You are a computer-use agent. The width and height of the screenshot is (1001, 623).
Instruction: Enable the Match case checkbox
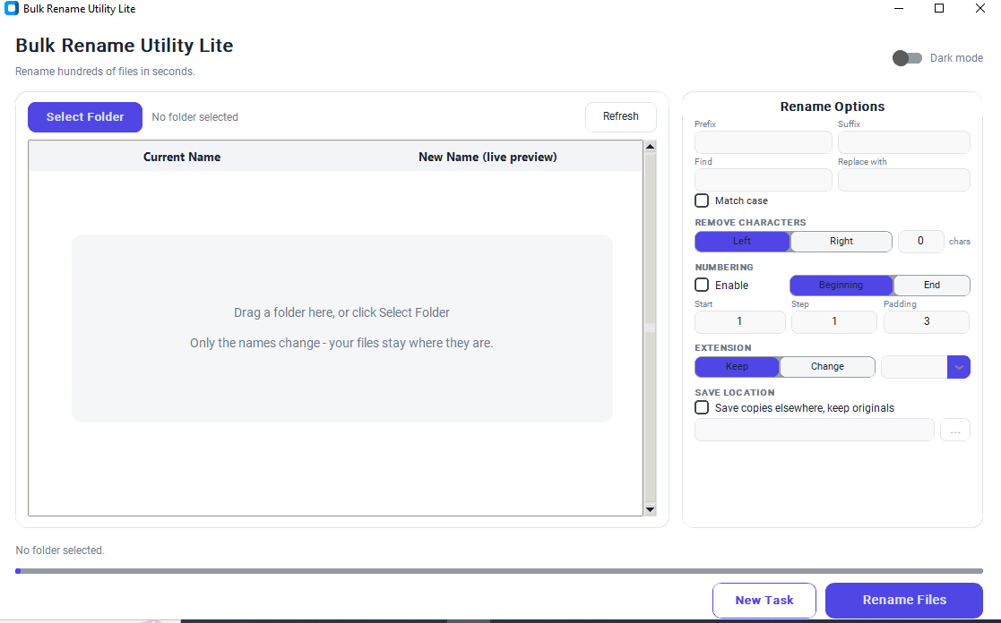(702, 201)
